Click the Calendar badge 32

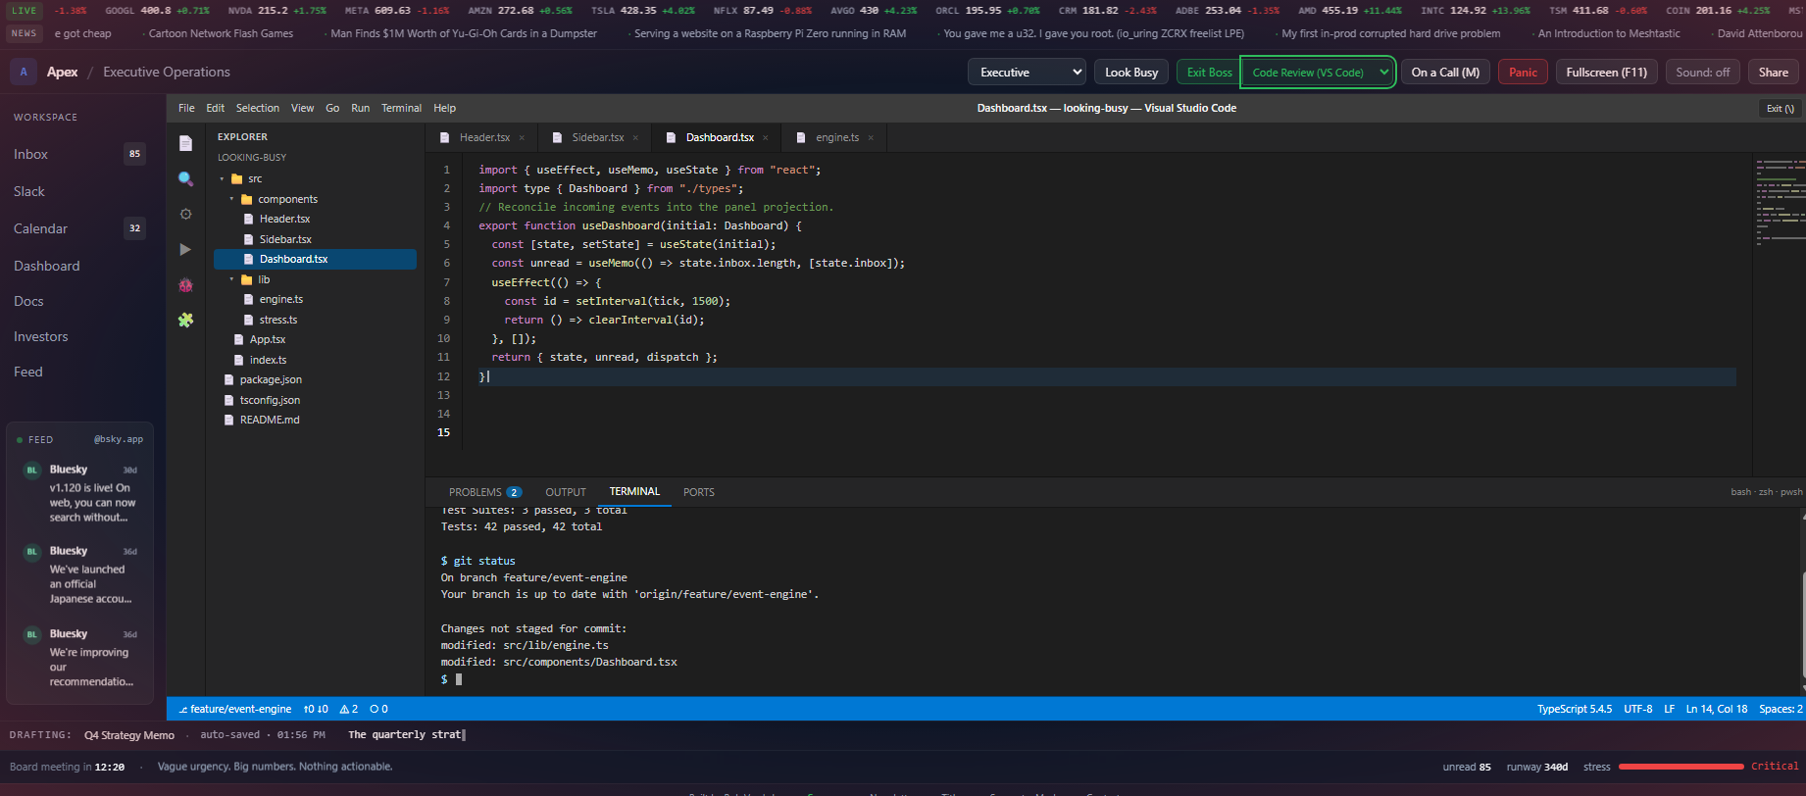[134, 228]
